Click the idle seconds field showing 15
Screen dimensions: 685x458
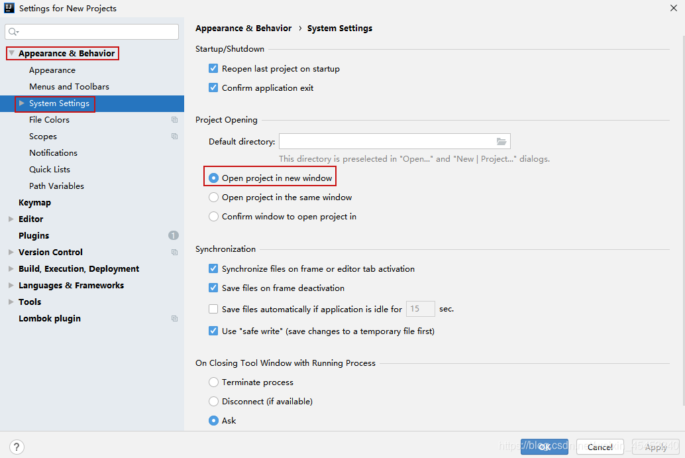(420, 309)
